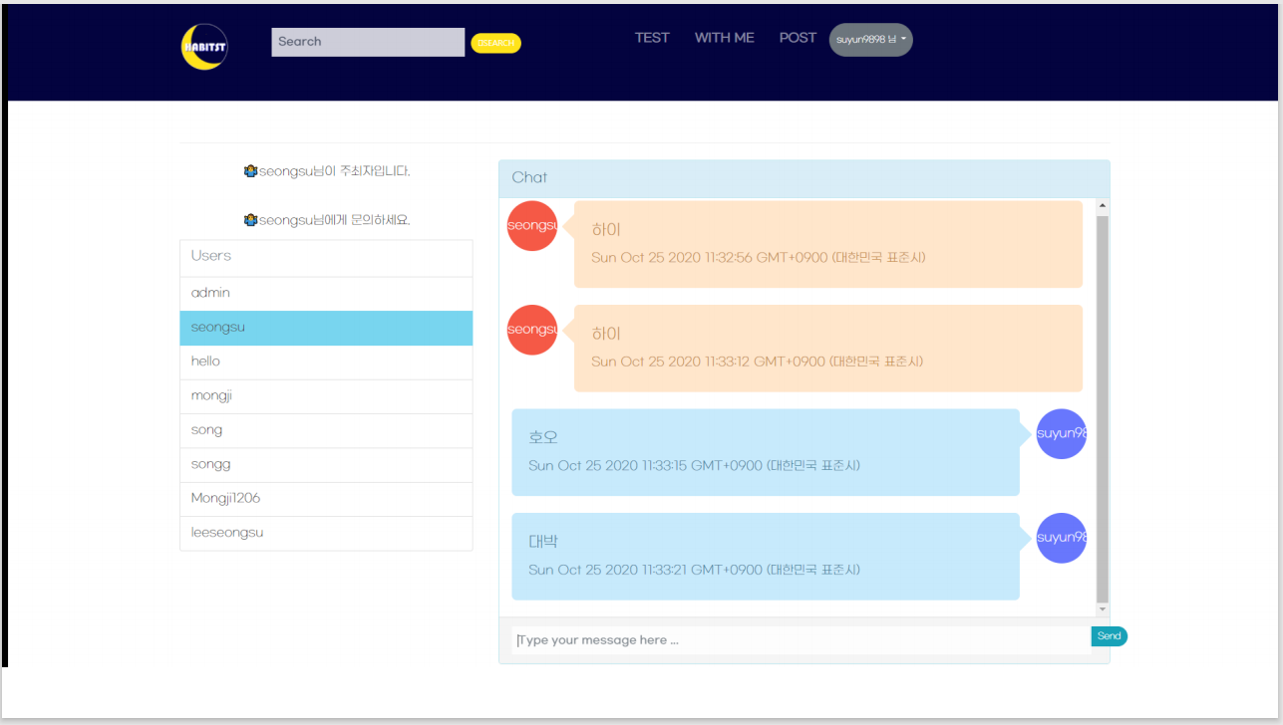1283x725 pixels.
Task: Select hello in Users list
Action: [326, 362]
